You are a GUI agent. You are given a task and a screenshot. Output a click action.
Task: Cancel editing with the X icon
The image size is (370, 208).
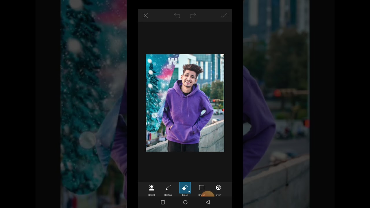[x=146, y=16]
